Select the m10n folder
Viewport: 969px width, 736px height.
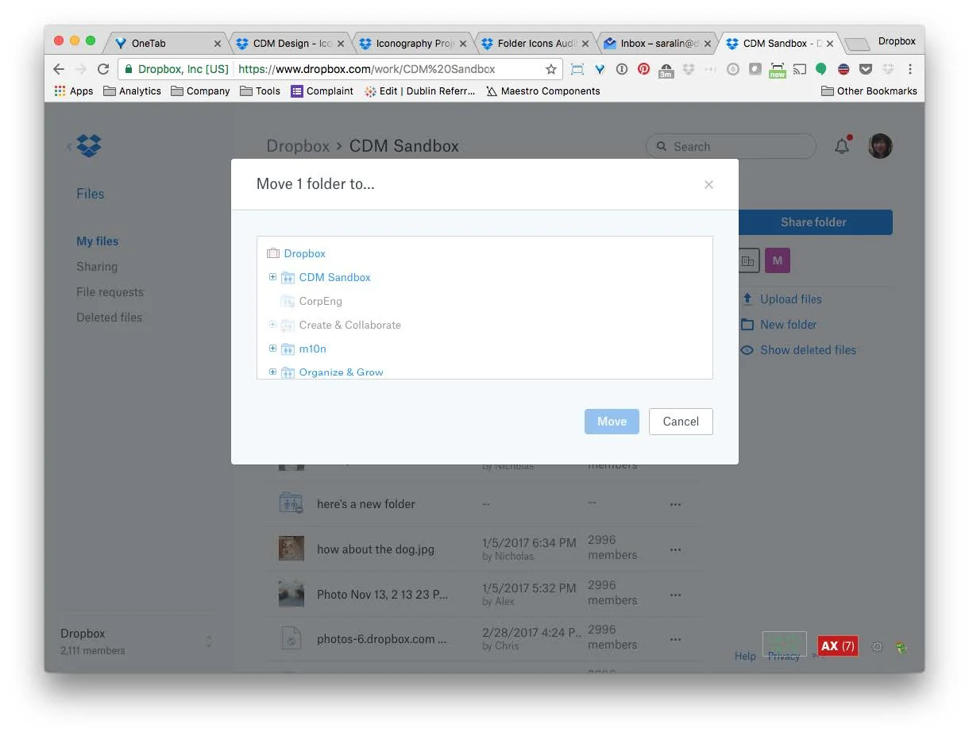coord(312,349)
